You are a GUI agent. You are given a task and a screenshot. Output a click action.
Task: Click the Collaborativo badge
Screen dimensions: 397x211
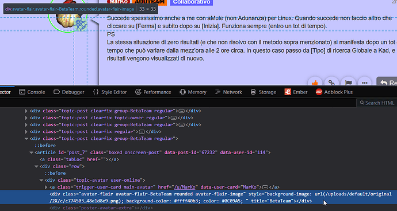tap(192, 2)
